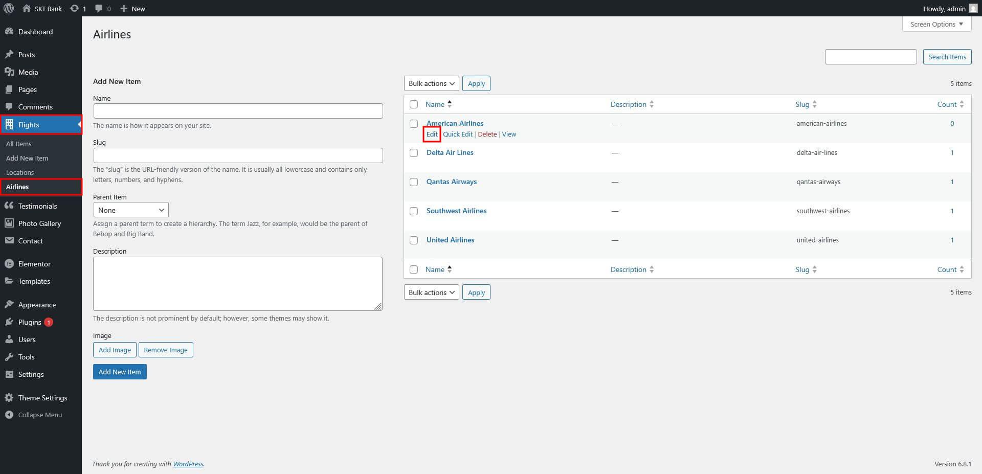Click into the Description textarea
The image size is (982, 474).
coord(238,284)
